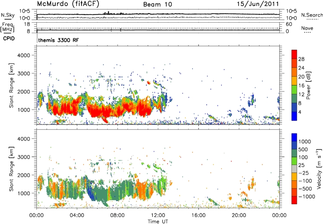323x224 pixels.
Task: Click the Slant Range label of velocity panel
Action: (x=11, y=169)
